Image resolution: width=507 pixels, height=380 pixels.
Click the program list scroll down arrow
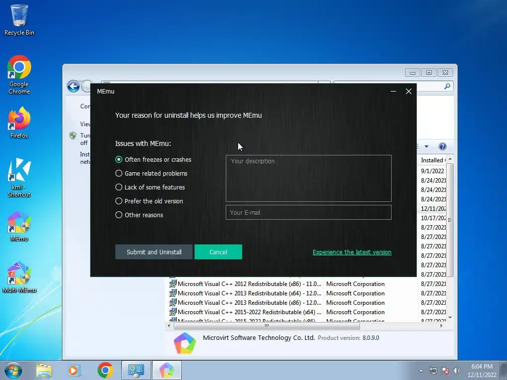450,318
